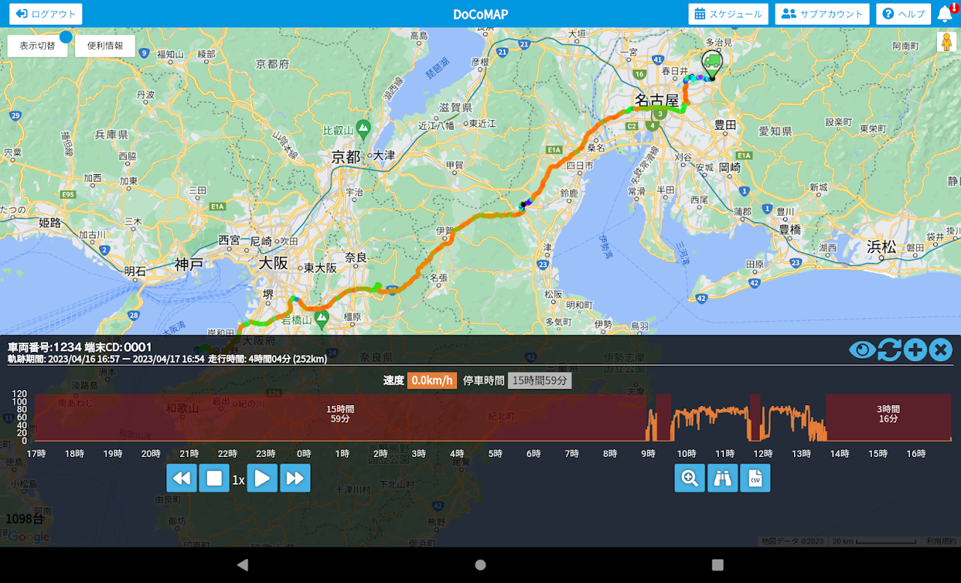The image size is (961, 583).
Task: Click the 12時 label on time axis
Action: tap(763, 453)
